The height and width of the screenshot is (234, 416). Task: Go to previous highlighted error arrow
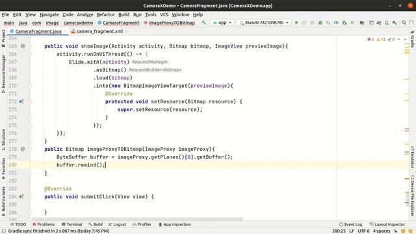coord(398,39)
